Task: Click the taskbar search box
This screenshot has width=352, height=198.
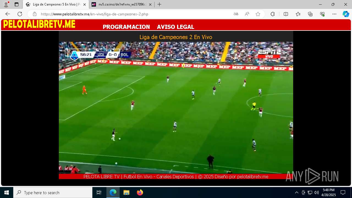Action: pyautogui.click(x=53, y=193)
